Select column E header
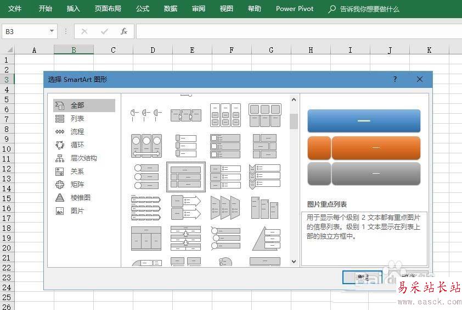 coord(192,50)
